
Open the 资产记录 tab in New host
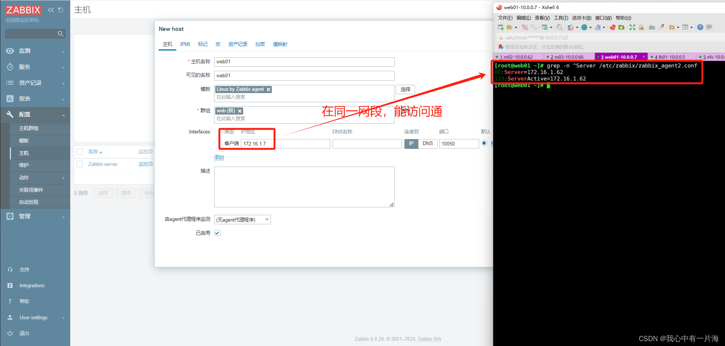(238, 44)
